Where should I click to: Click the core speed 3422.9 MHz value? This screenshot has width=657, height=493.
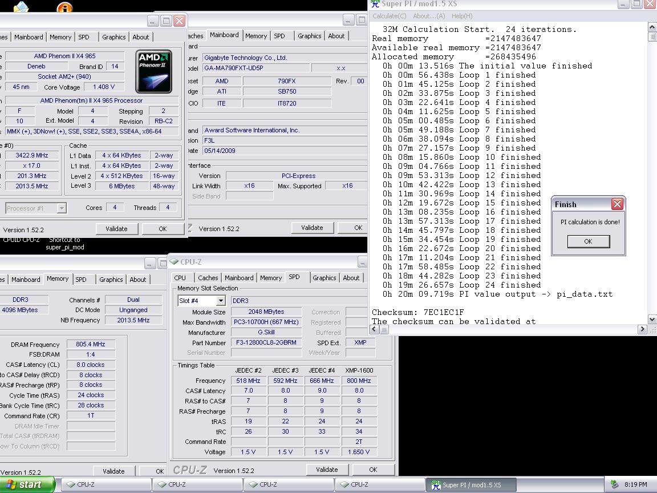[32, 155]
